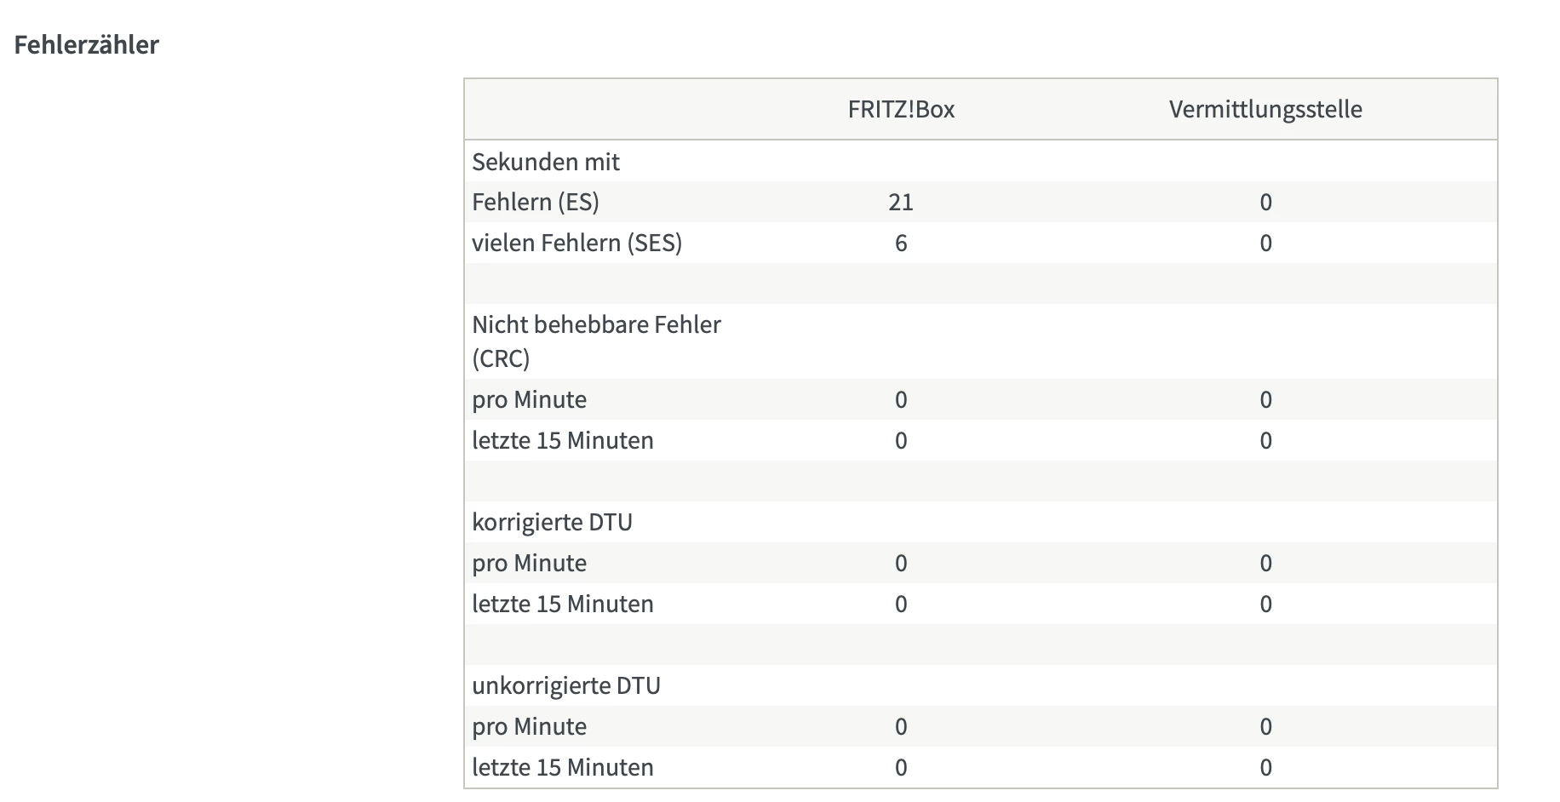Viewport: 1560px width, 802px height.
Task: Click Vermittlungsstelle value for Fehlern (ES)
Action: pos(1265,203)
